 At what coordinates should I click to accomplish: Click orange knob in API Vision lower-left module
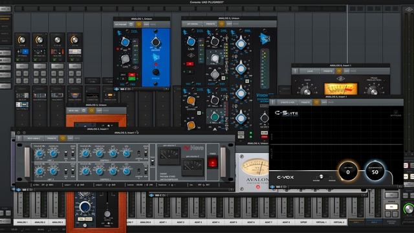pyautogui.click(x=191, y=101)
